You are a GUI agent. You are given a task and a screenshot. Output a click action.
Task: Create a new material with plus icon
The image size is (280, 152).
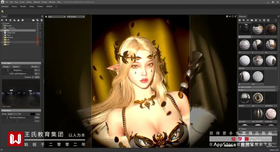tap(240, 20)
